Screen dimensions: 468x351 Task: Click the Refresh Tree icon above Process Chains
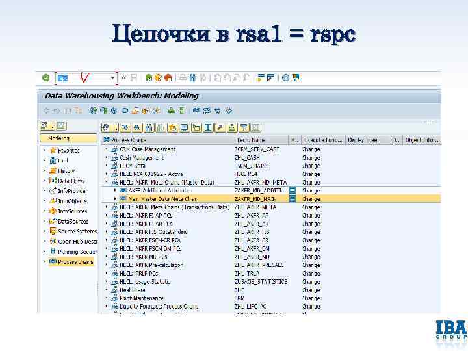pyautogui.click(x=106, y=128)
